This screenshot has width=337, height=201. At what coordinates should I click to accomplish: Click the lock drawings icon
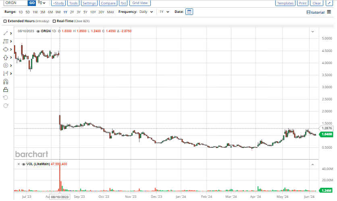pos(6,89)
